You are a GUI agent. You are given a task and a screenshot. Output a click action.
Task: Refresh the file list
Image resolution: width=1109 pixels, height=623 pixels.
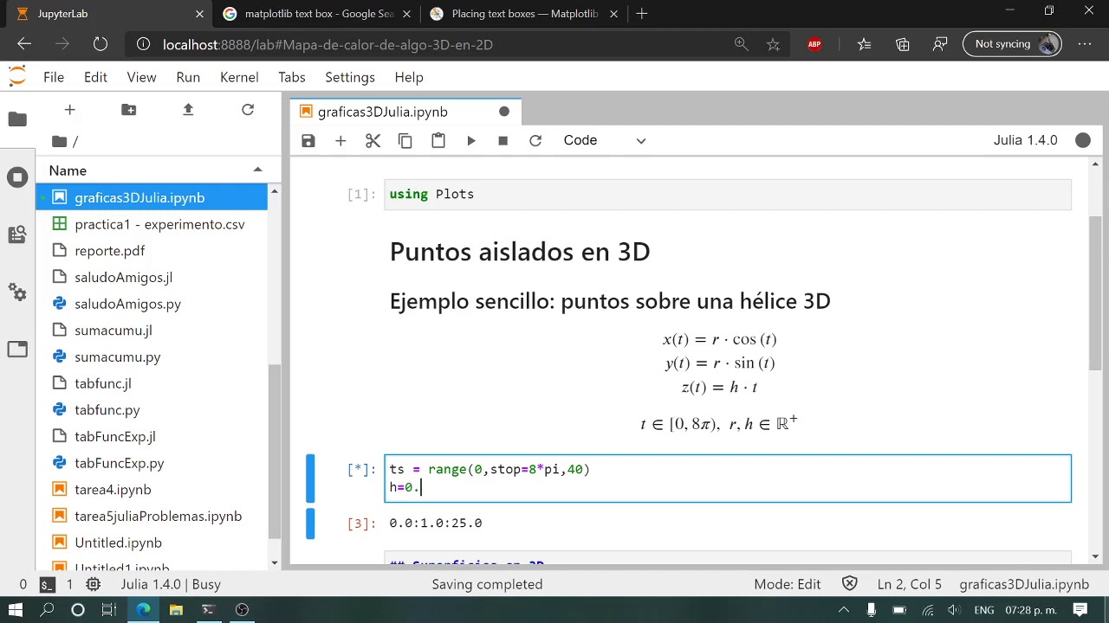[x=248, y=109]
